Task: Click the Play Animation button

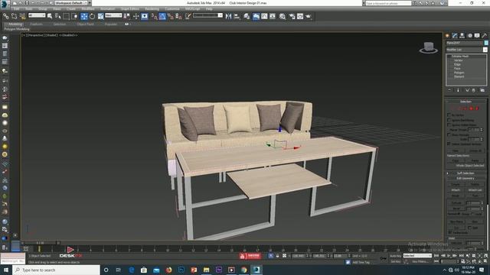Action: [449, 256]
